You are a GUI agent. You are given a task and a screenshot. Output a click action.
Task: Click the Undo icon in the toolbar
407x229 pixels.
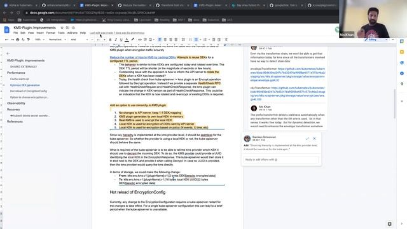click(x=6, y=39)
